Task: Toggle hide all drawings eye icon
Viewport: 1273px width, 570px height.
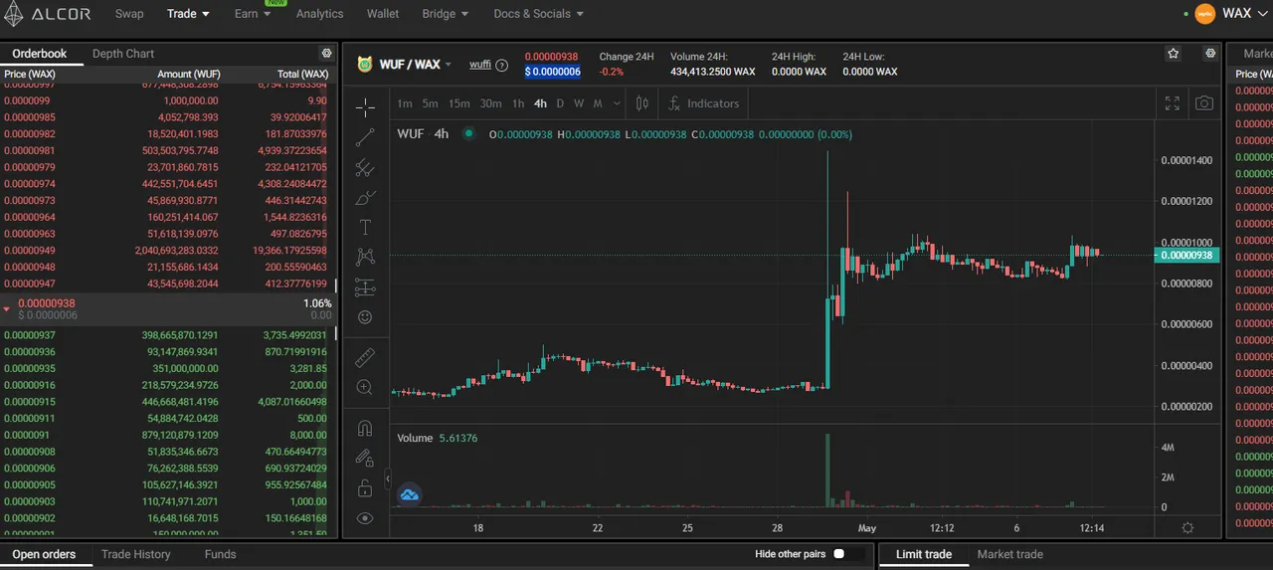Action: [x=365, y=518]
